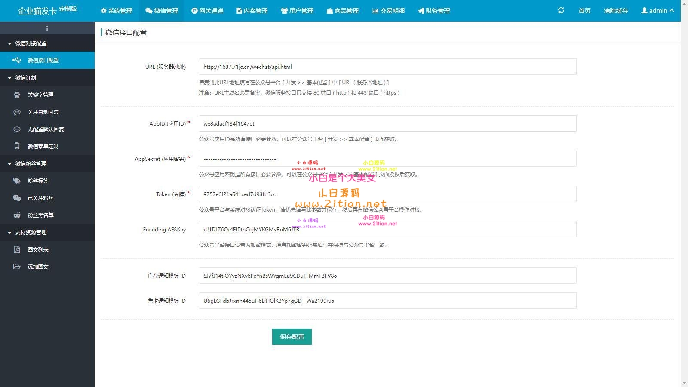
Task: Click the 已关注粉丝 sidebar icon
Action: (16, 198)
